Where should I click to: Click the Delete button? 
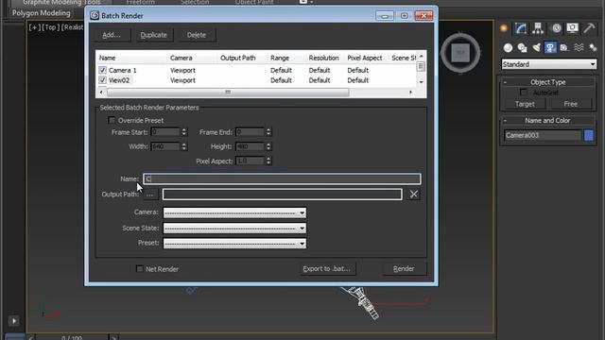tap(197, 35)
